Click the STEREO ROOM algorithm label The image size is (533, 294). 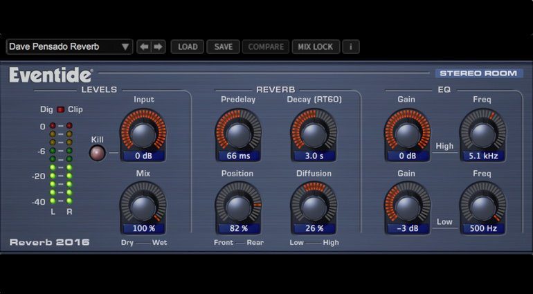click(478, 73)
